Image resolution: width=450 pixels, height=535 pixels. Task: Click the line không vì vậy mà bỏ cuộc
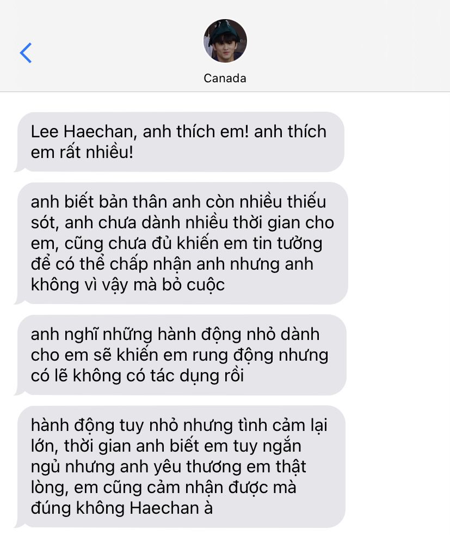pyautogui.click(x=128, y=285)
